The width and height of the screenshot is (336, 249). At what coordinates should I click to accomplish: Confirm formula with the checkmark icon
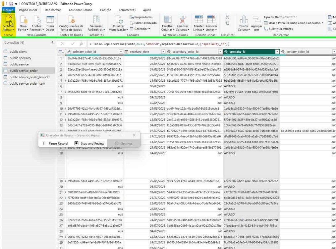click(73, 44)
